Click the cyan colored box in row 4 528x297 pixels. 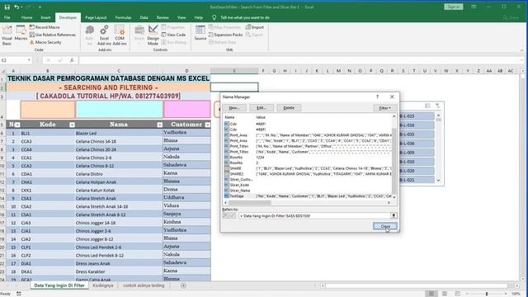click(119, 109)
